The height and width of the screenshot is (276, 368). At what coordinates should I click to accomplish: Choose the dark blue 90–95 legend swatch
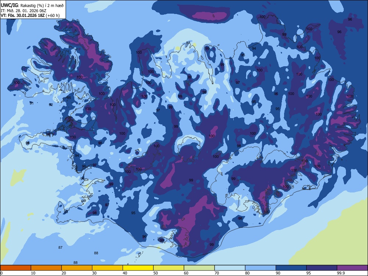coord(291,268)
